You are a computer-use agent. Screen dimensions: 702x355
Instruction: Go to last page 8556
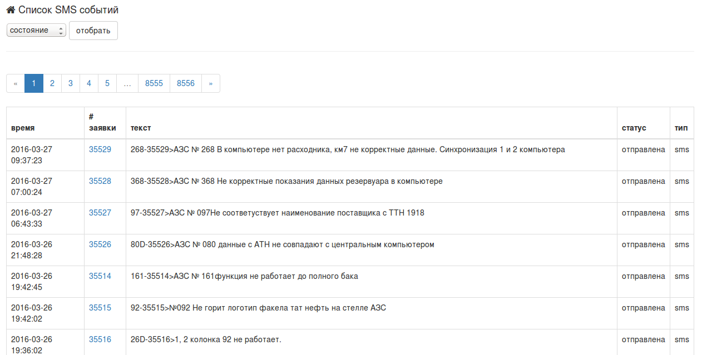[x=186, y=83]
